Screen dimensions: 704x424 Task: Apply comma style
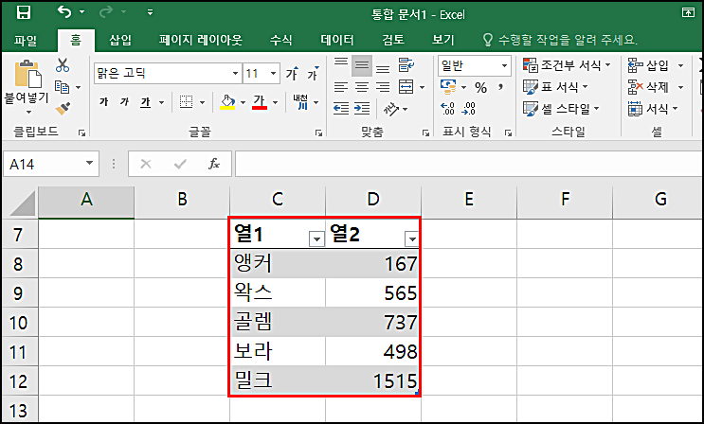tap(500, 87)
